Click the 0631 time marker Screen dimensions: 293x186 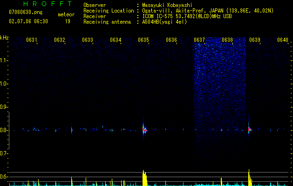31,40
